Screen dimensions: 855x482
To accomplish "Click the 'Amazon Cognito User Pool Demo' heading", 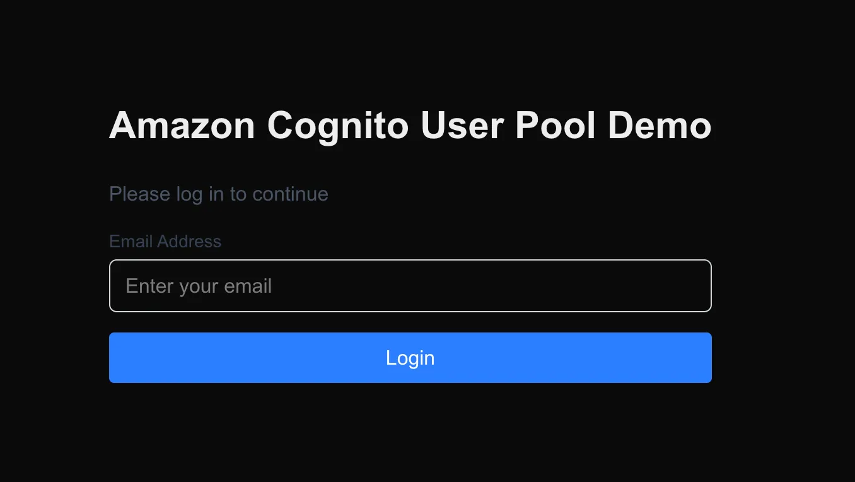I will pos(410,125).
